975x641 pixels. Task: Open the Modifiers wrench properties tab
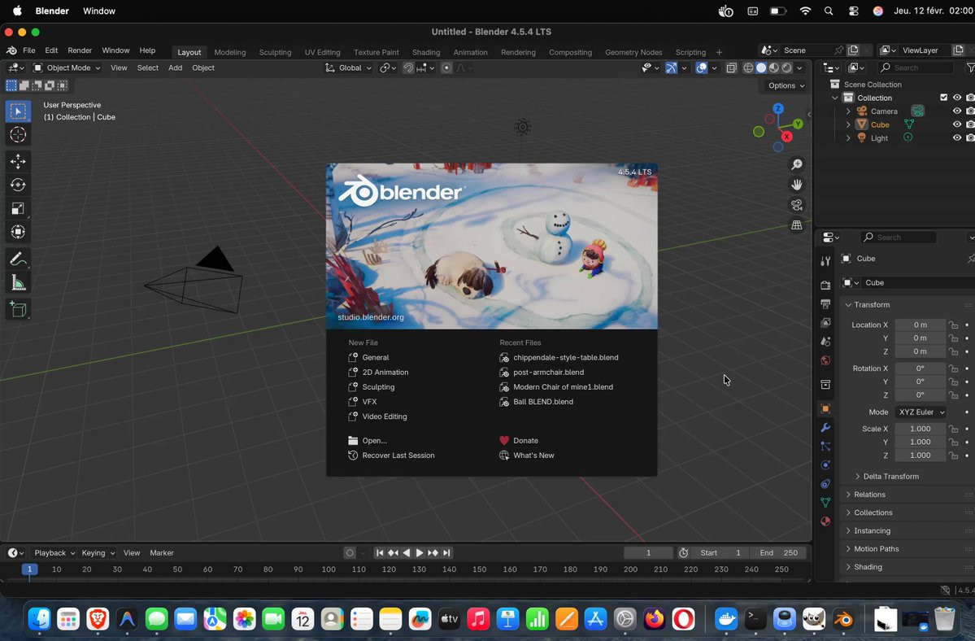(825, 428)
